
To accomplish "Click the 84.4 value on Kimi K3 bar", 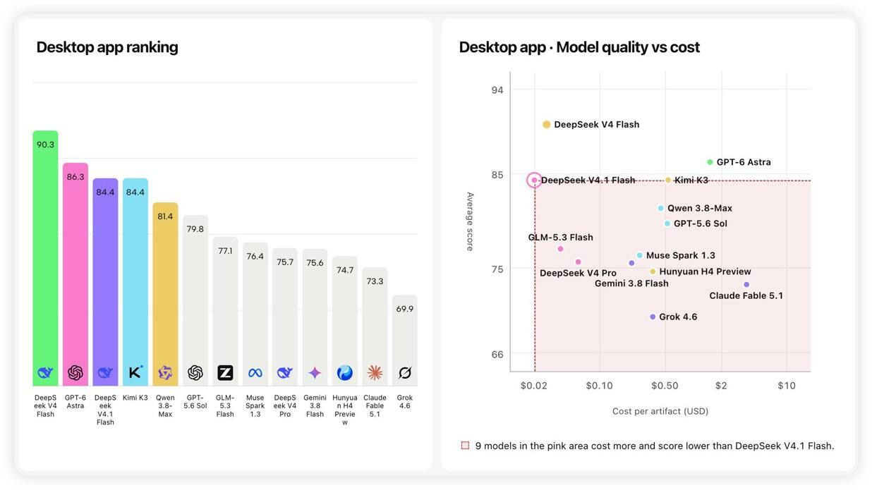I will [x=135, y=192].
